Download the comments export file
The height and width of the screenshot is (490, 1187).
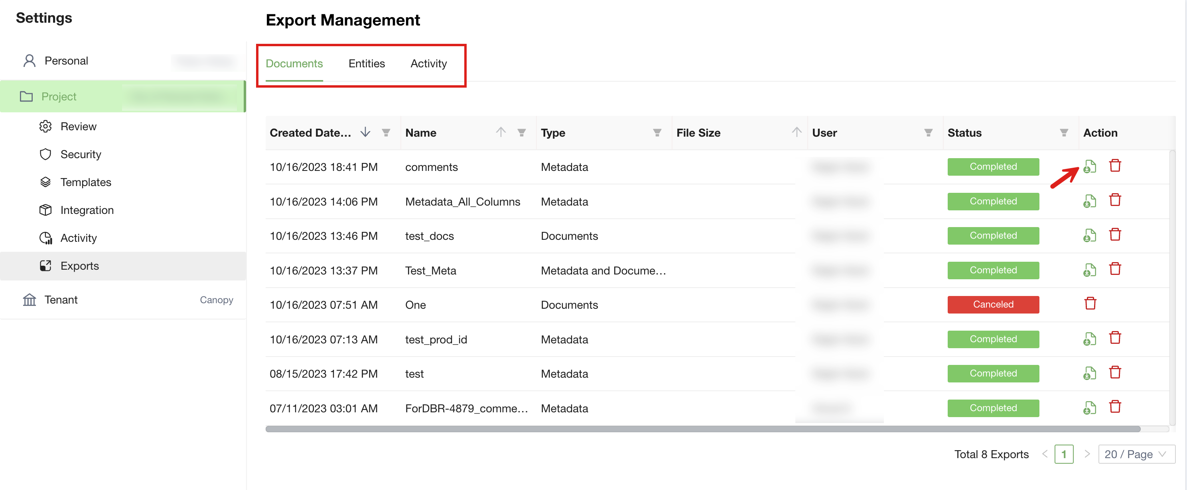coord(1089,166)
